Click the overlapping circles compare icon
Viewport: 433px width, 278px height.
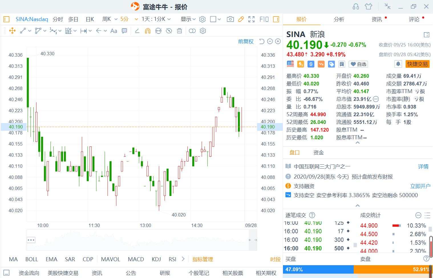(x=192, y=31)
